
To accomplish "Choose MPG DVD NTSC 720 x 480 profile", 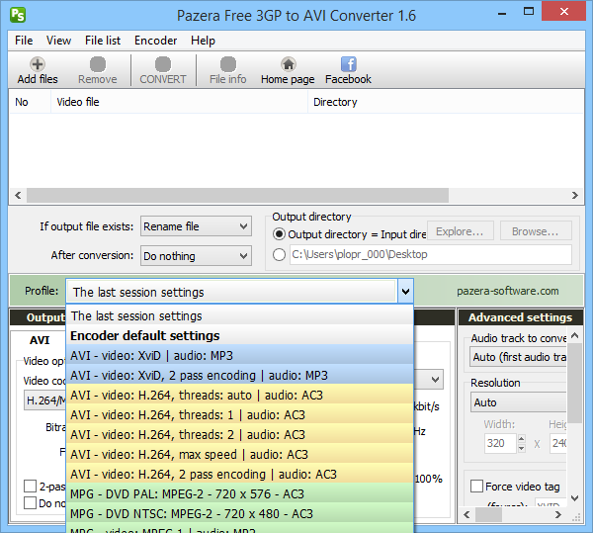I will 240,513.
